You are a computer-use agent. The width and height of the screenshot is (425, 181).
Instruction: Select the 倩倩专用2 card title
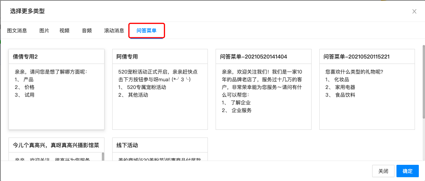point(25,57)
